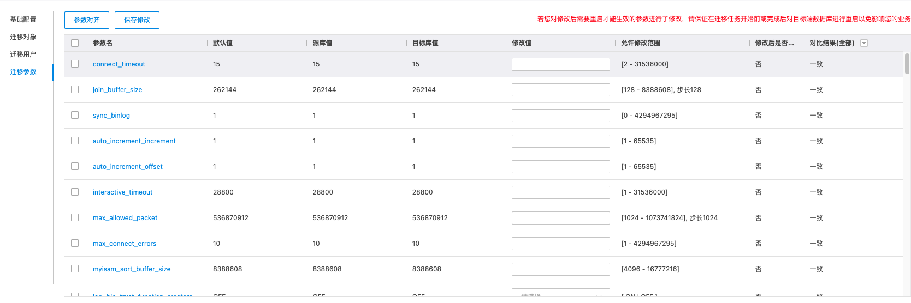Tick the sync_binlog row checkbox
Screen dimensions: 911x303
[75, 115]
